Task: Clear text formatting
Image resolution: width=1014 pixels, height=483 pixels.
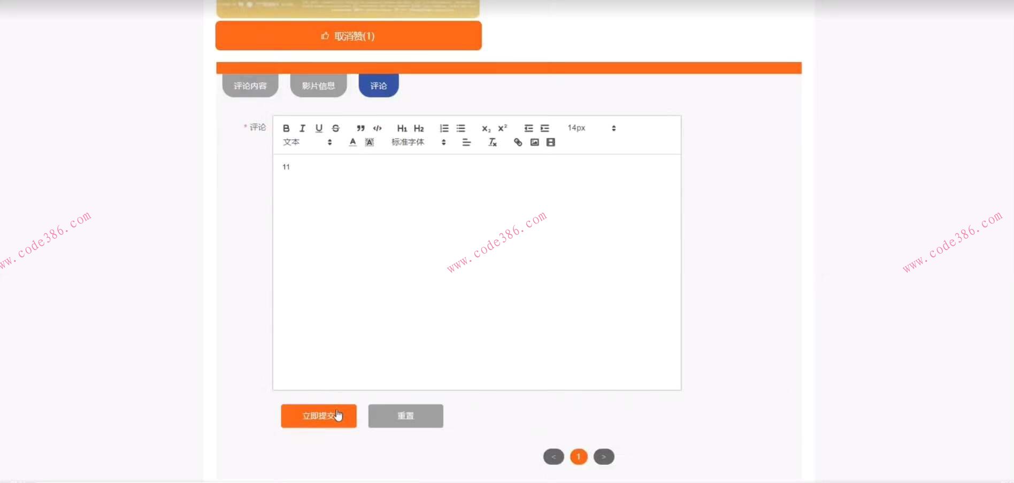Action: (491, 142)
